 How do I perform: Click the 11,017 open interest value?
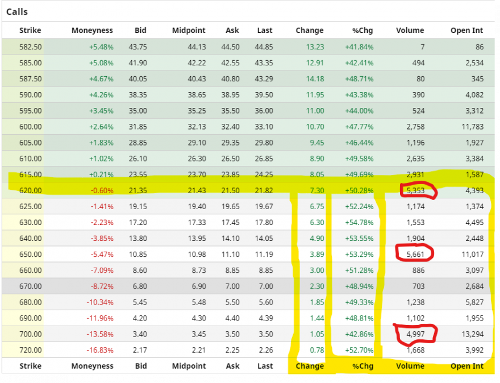[473, 254]
